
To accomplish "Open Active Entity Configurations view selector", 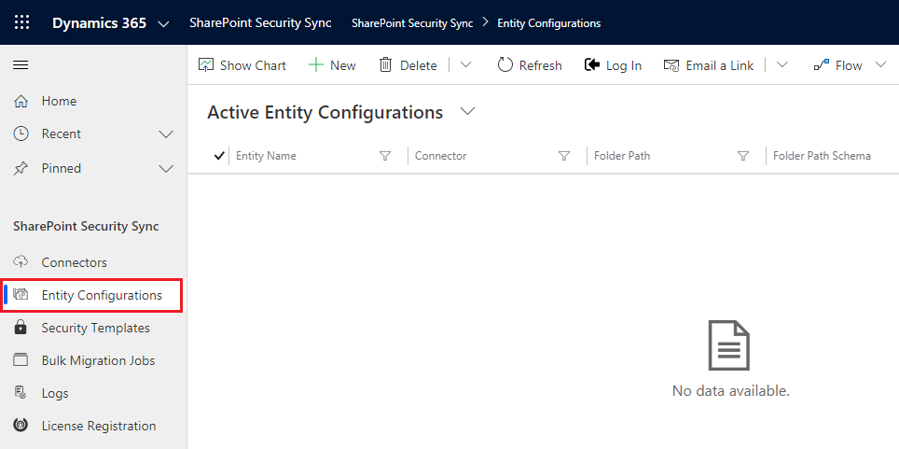I will pyautogui.click(x=468, y=111).
